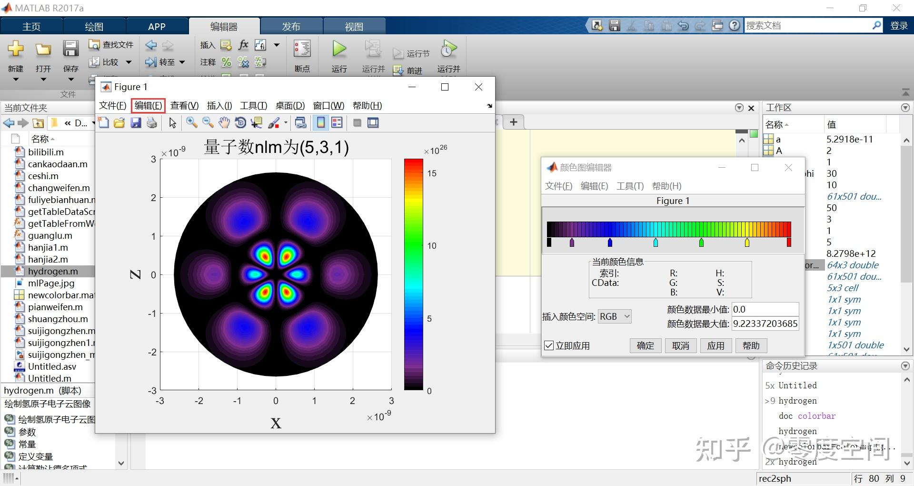914x486 pixels.
Task: Expand the 保存 dropdown arrow
Action: point(71,80)
